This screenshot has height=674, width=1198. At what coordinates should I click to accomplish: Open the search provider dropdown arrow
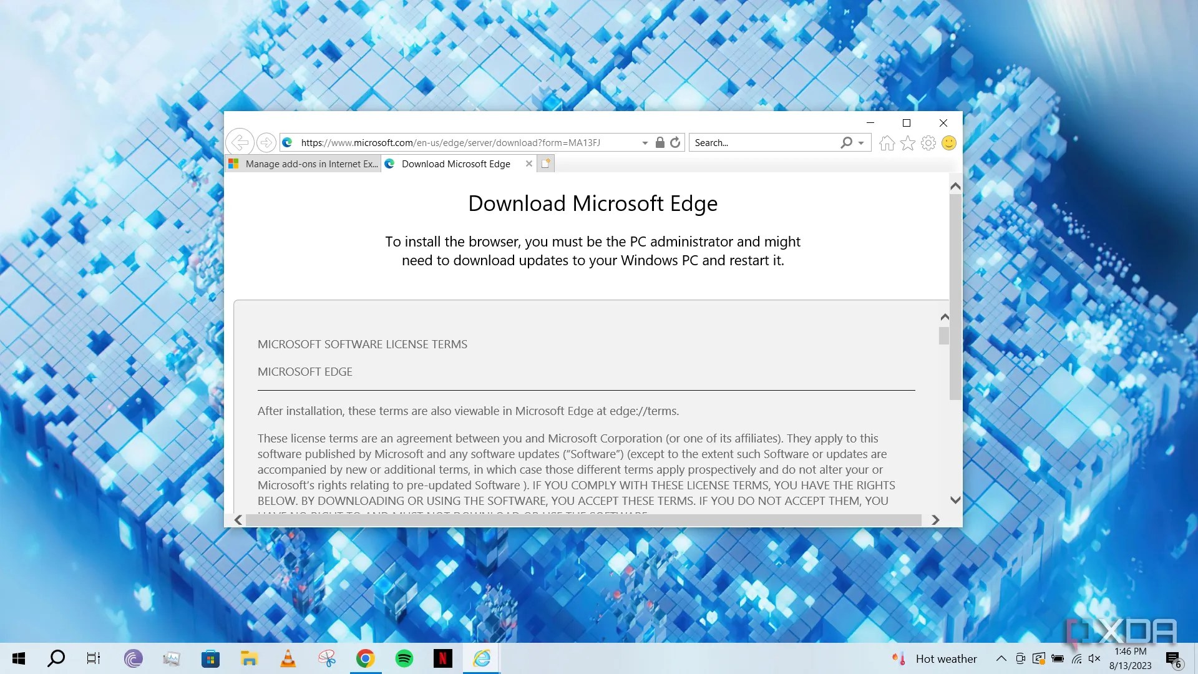pyautogui.click(x=861, y=143)
